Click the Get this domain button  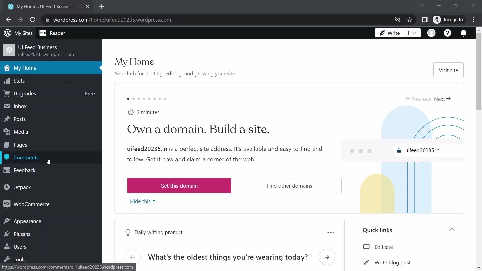[179, 186]
